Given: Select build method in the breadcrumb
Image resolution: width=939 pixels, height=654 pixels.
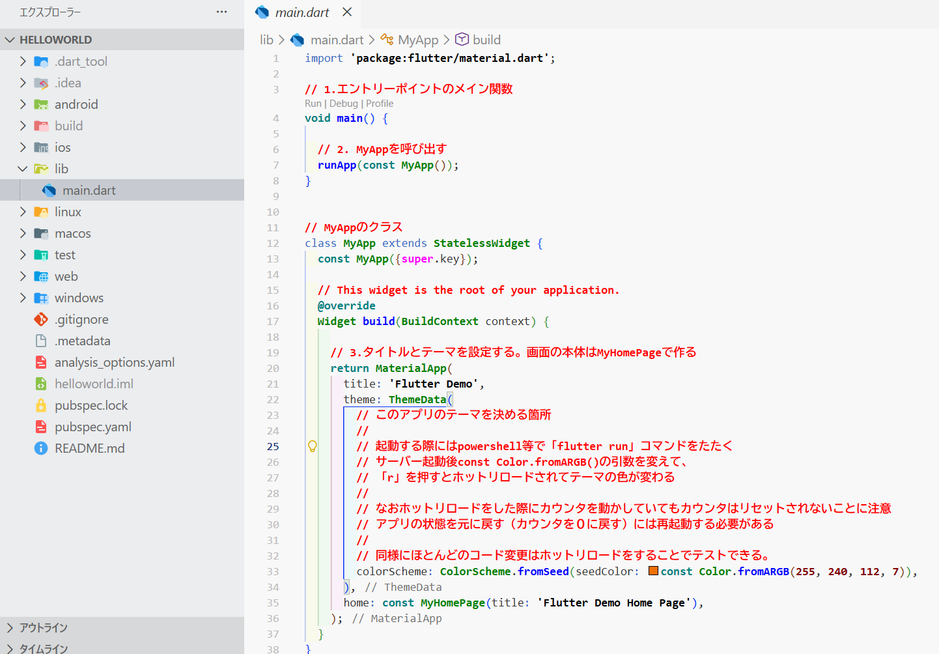Looking at the screenshot, I should [x=486, y=40].
